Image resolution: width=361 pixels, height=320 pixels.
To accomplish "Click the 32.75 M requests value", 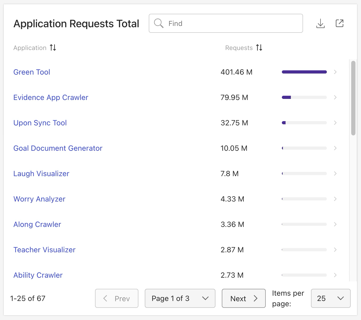I will pos(234,123).
